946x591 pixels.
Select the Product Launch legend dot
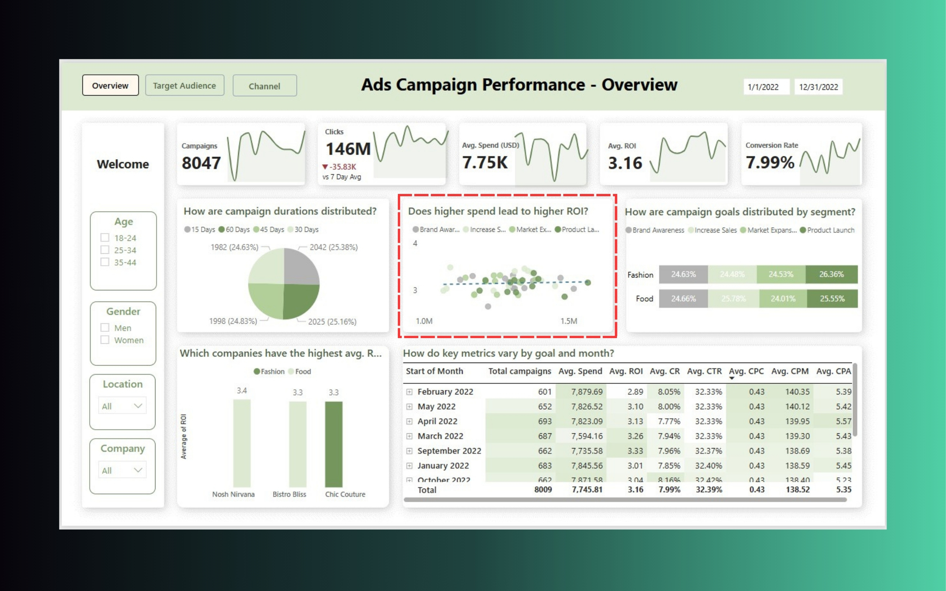tap(803, 230)
